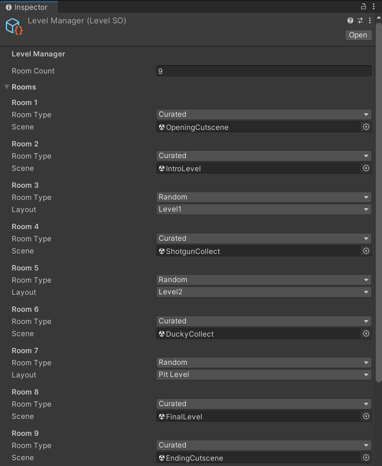Open object picker for ShotgunCollect scene
The width and height of the screenshot is (382, 466).
366,251
